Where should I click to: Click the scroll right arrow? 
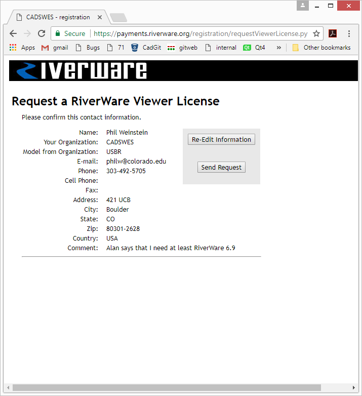tap(353, 387)
